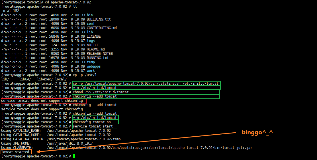Select the CONTRIBUTING.md file name
317x160 pixels.
(102, 28)
